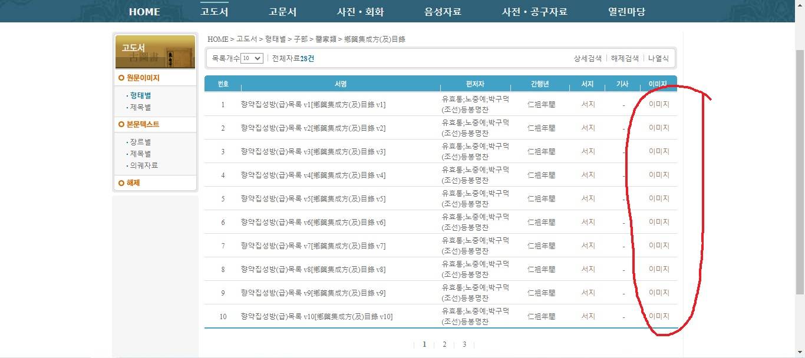
Task: Go to 사진・회화 menu
Action: (x=360, y=12)
